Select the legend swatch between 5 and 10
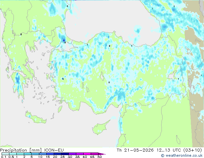The height and width of the screenshot is (158, 204). [35, 154]
